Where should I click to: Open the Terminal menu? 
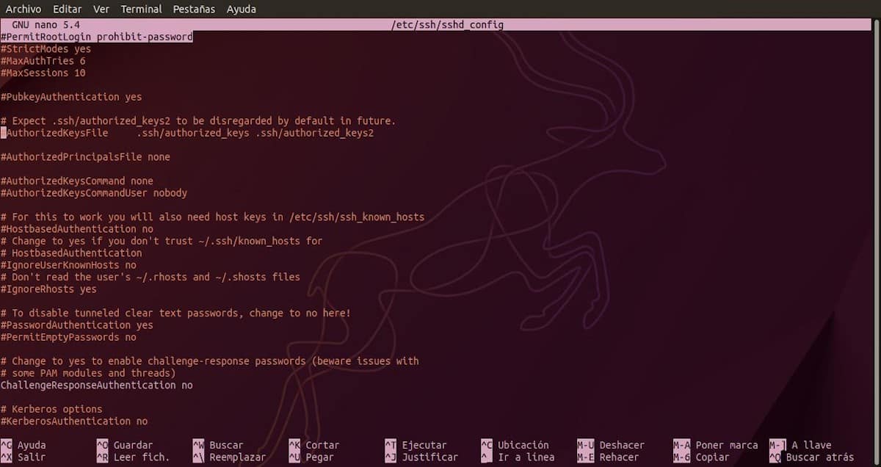coord(141,9)
